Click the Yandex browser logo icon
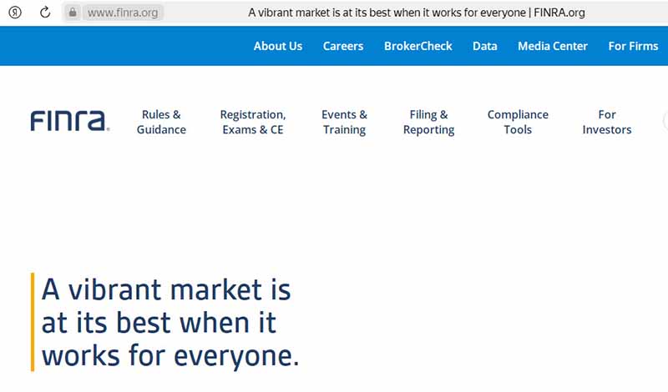The width and height of the screenshot is (668, 392). point(15,13)
